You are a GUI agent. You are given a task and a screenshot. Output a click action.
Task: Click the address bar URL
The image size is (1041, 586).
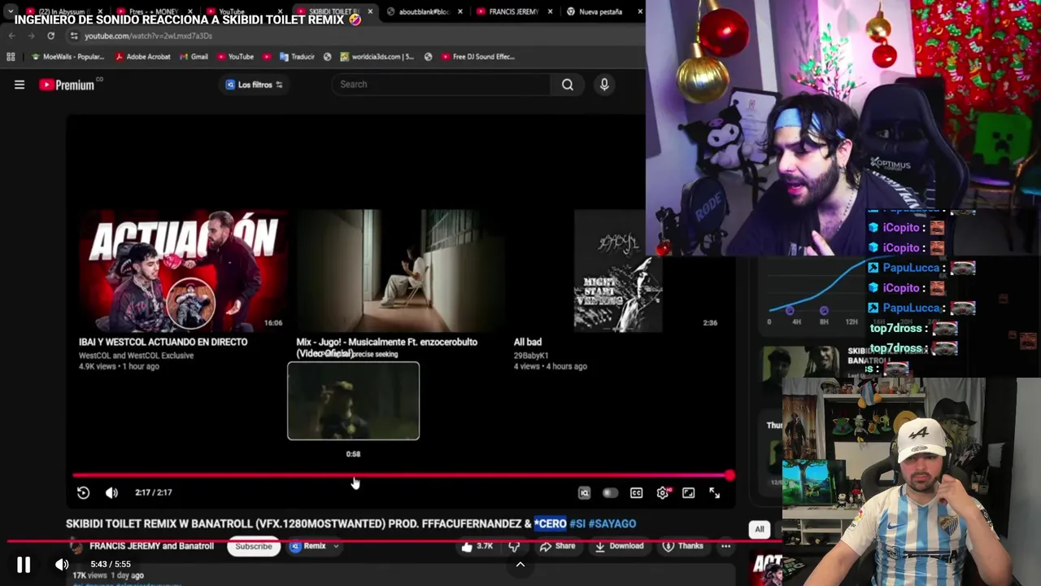coord(148,36)
